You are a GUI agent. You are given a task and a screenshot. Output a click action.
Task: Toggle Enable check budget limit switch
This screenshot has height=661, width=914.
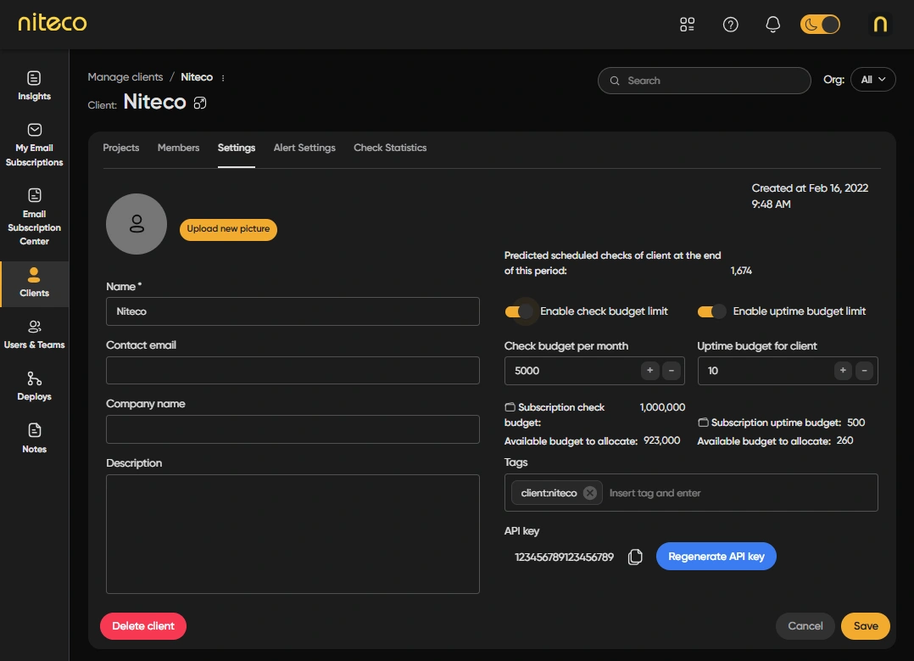click(519, 311)
